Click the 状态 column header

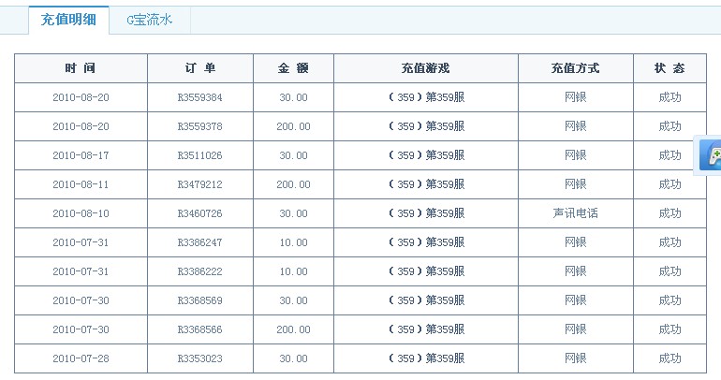pyautogui.click(x=669, y=68)
